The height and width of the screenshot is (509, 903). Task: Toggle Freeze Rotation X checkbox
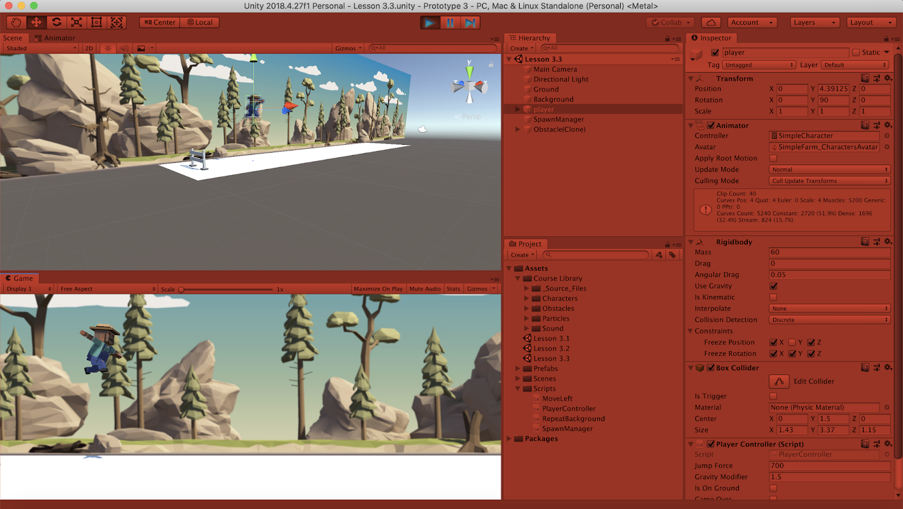coord(773,353)
